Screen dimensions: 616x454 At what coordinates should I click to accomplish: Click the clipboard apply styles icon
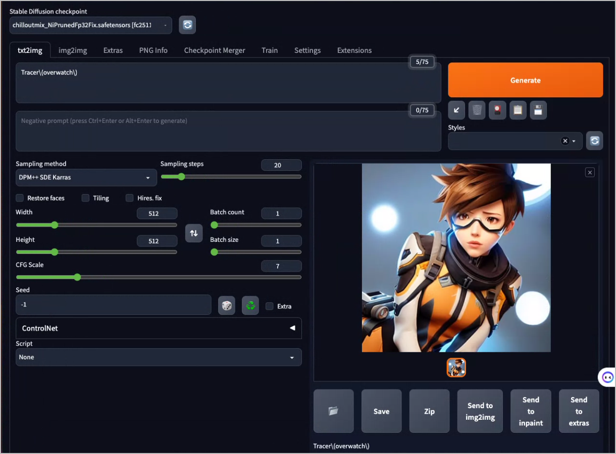518,110
